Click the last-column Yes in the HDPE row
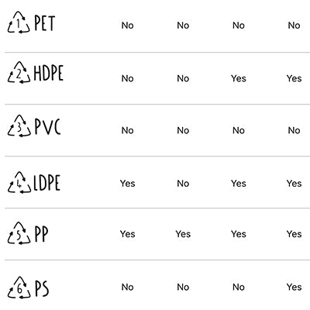Screen dimensions: 310x310 (294, 78)
